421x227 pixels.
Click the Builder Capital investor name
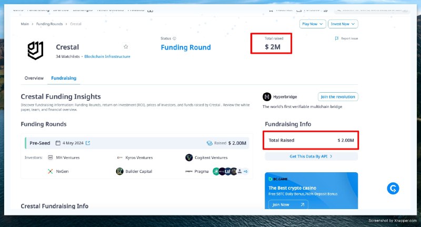click(139, 171)
